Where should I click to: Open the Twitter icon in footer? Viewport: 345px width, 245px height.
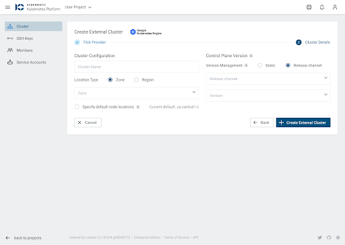320,238
